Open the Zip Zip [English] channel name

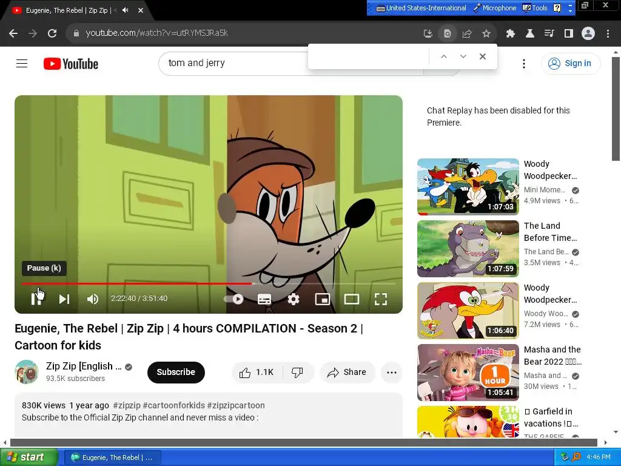tap(84, 366)
